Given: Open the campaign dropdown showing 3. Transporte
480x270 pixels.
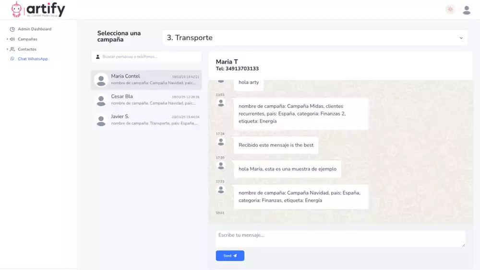Looking at the screenshot, I should 314,38.
